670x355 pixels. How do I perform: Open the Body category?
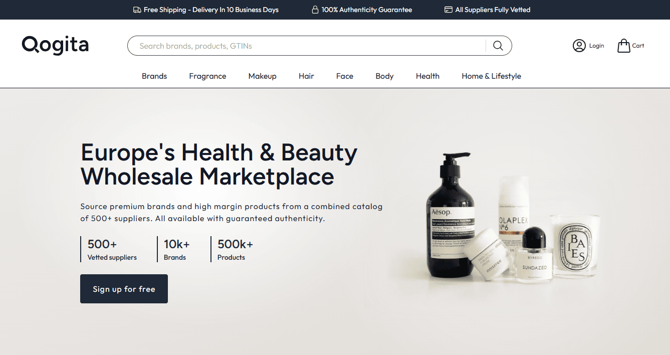click(x=384, y=76)
